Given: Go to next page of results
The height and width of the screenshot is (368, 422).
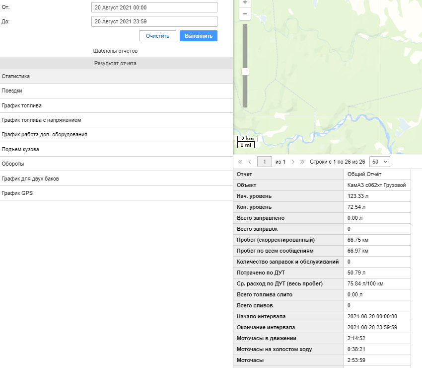Looking at the screenshot, I should (293, 162).
